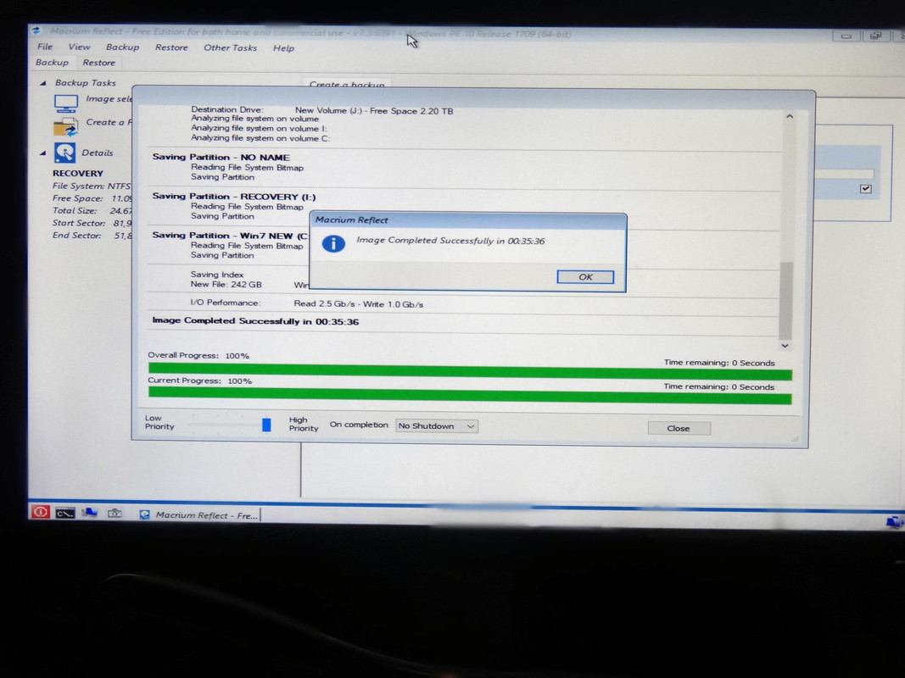Click the disk Details icon
Image resolution: width=905 pixels, height=678 pixels.
(64, 153)
